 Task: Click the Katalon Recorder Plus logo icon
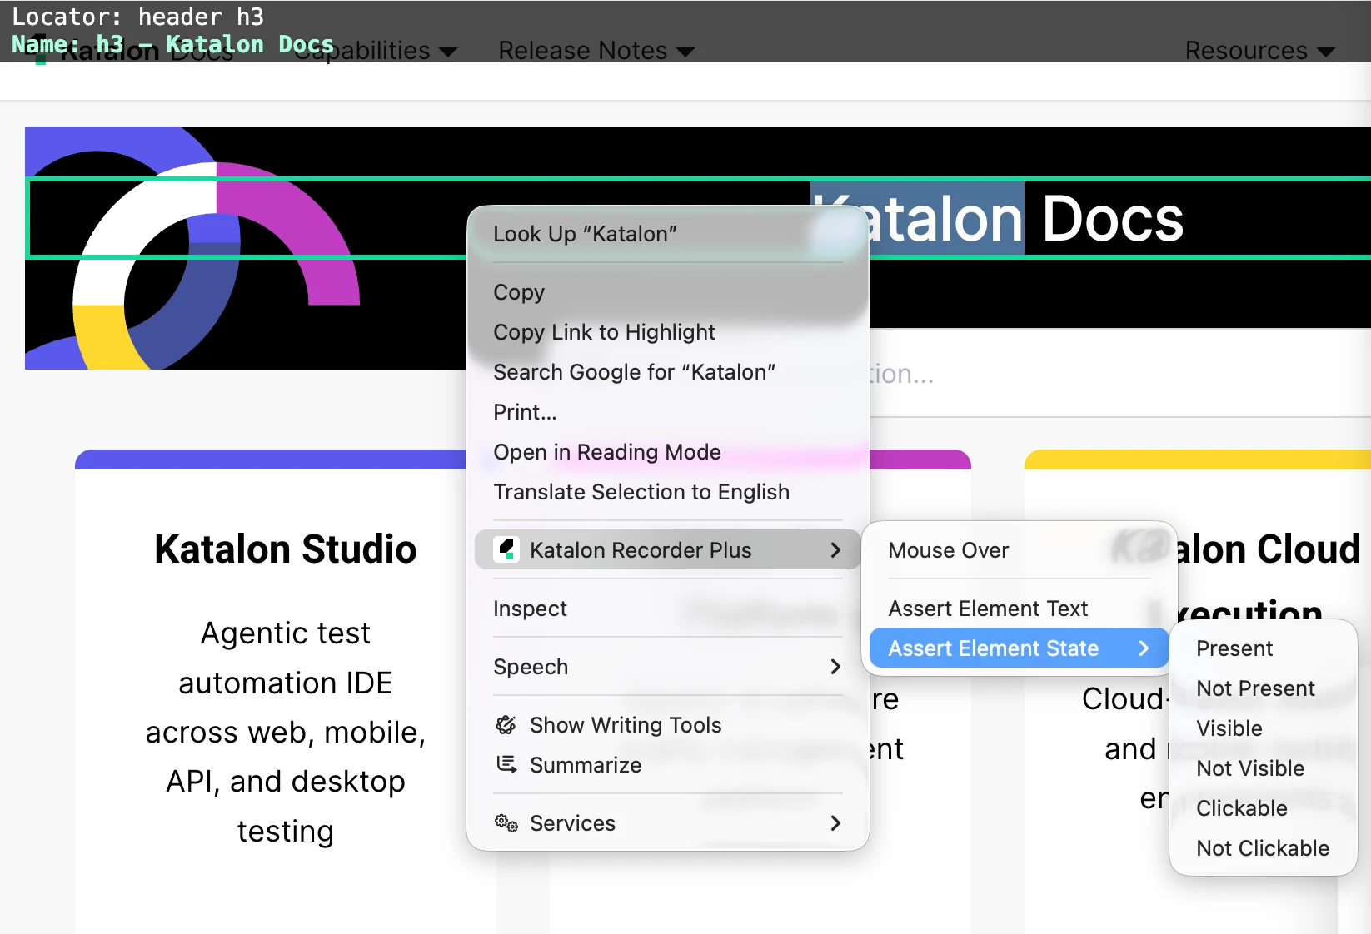pyautogui.click(x=506, y=549)
